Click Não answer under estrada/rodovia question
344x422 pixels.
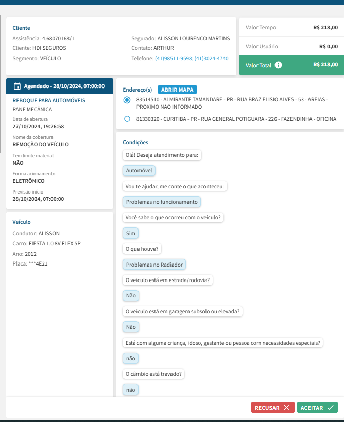point(131,295)
